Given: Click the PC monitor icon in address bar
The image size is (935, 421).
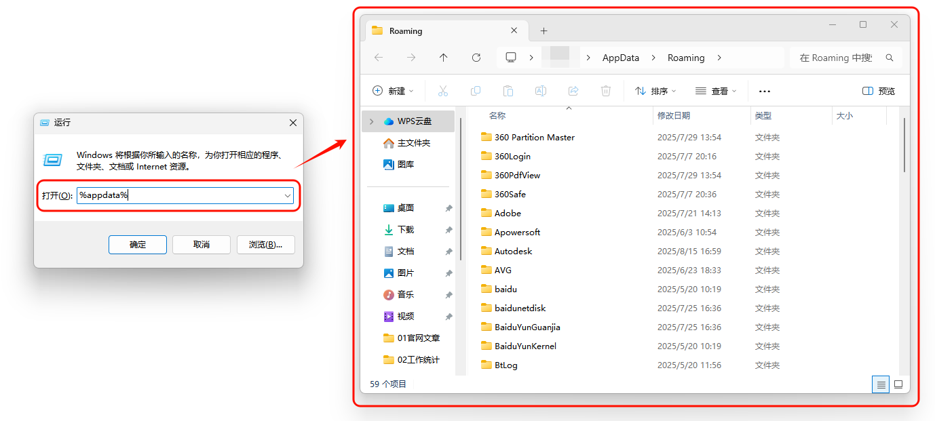Looking at the screenshot, I should (x=511, y=58).
